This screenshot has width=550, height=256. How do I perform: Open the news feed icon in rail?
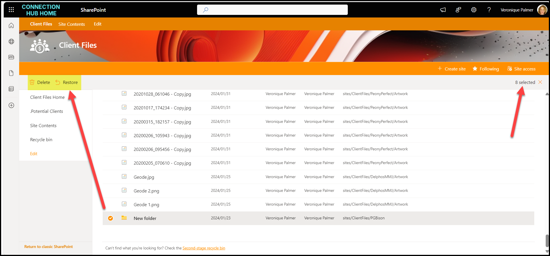click(x=11, y=57)
